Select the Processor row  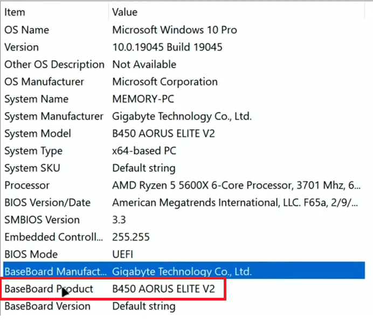click(x=27, y=185)
